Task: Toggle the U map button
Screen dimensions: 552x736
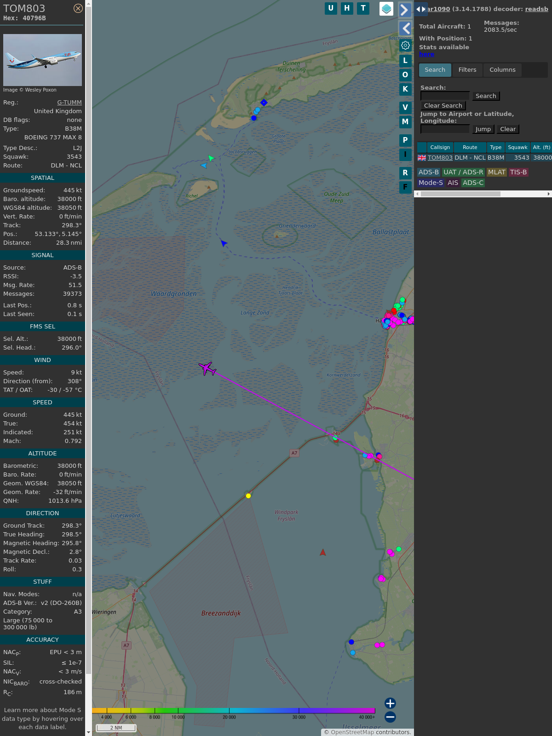Action: point(331,8)
